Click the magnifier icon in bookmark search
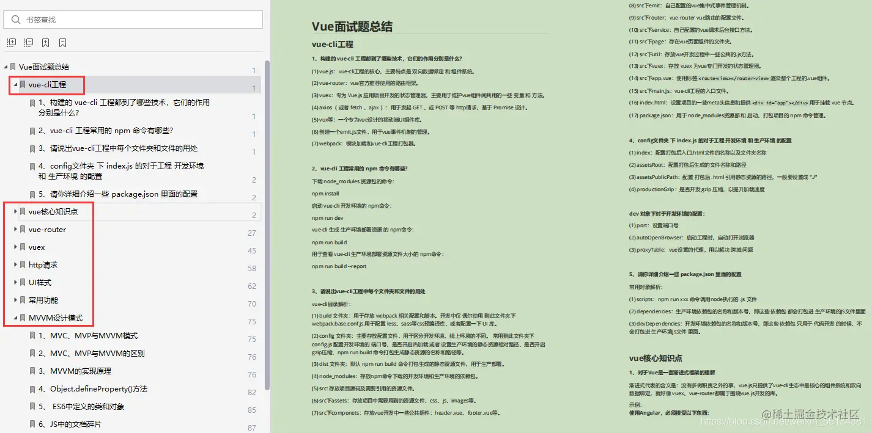This screenshot has height=433, width=872. tap(15, 20)
